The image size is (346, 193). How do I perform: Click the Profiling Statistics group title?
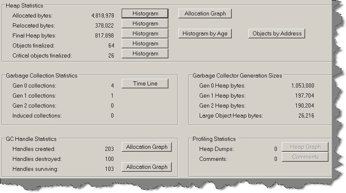(x=214, y=139)
